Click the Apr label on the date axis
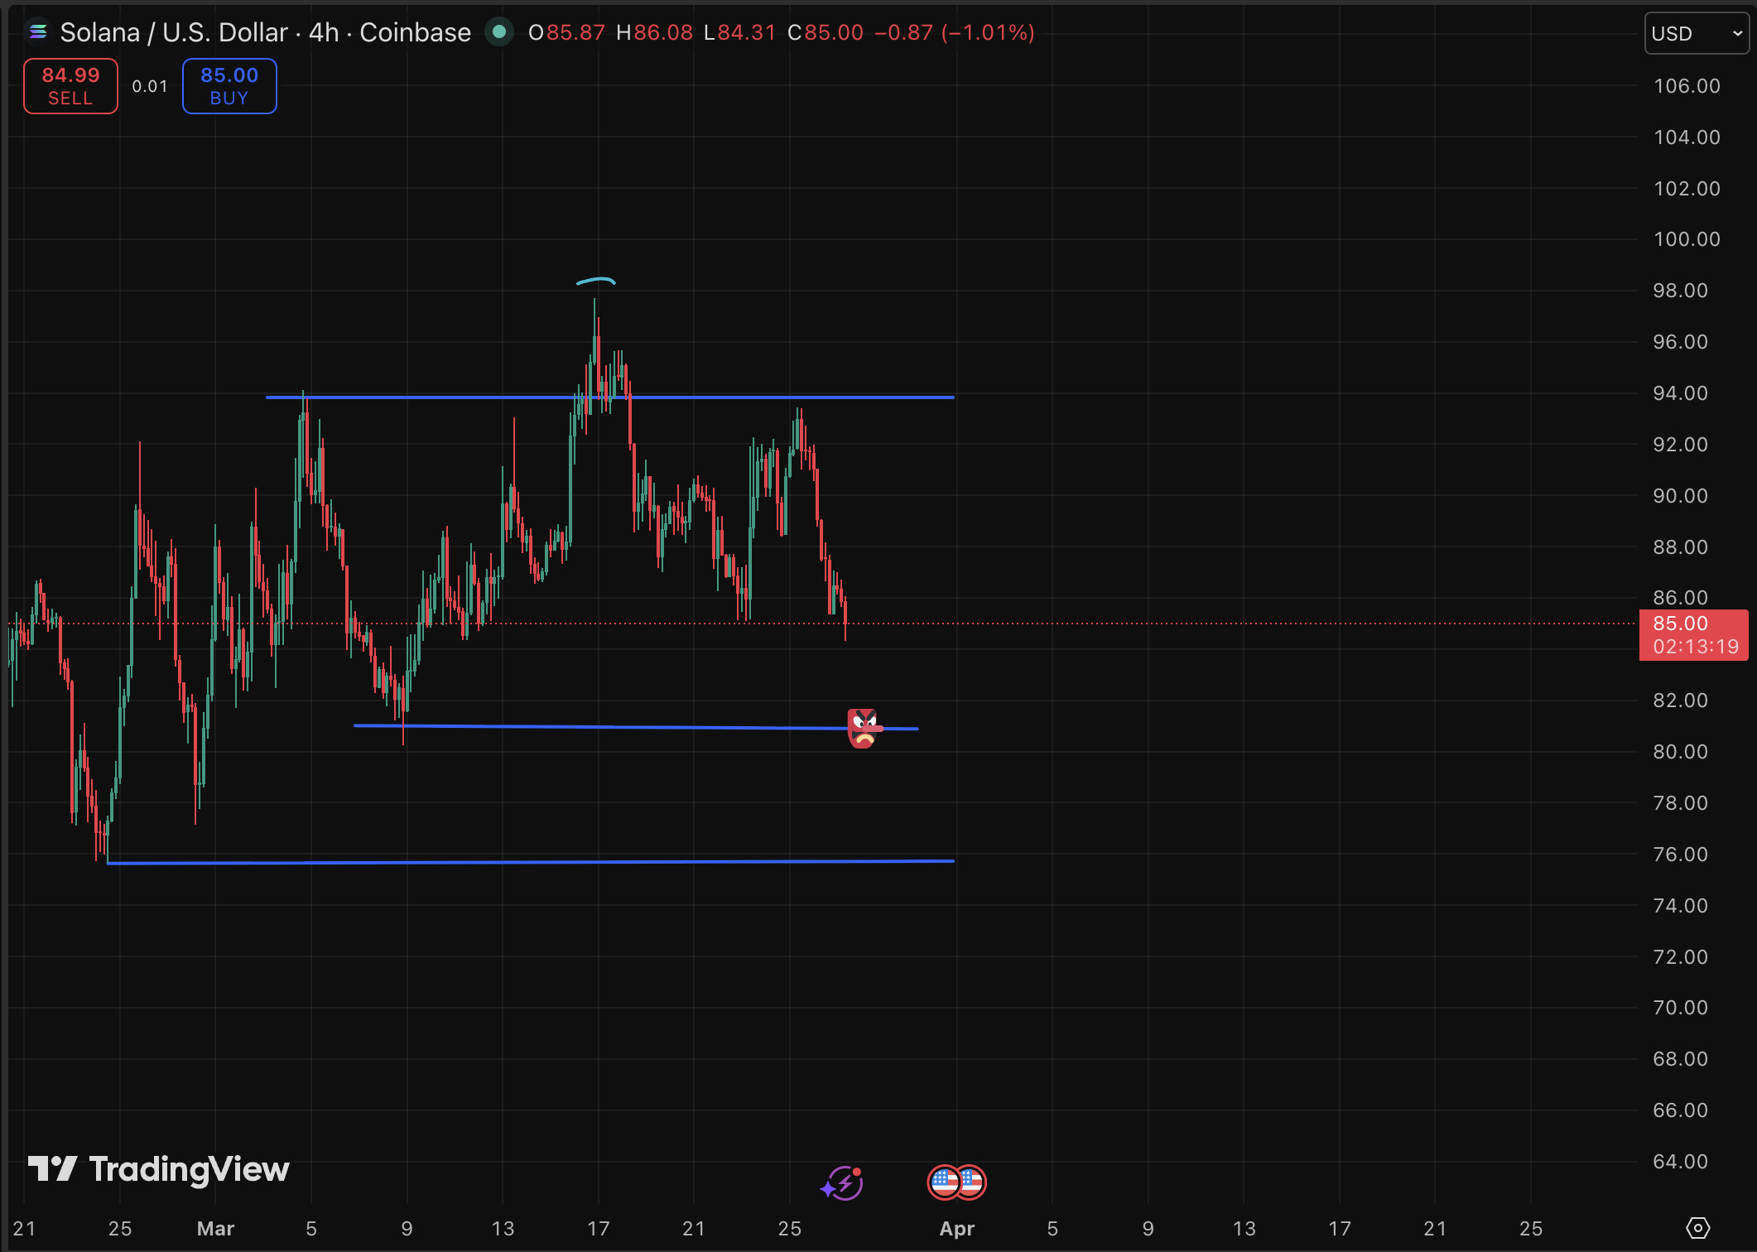 [x=957, y=1229]
